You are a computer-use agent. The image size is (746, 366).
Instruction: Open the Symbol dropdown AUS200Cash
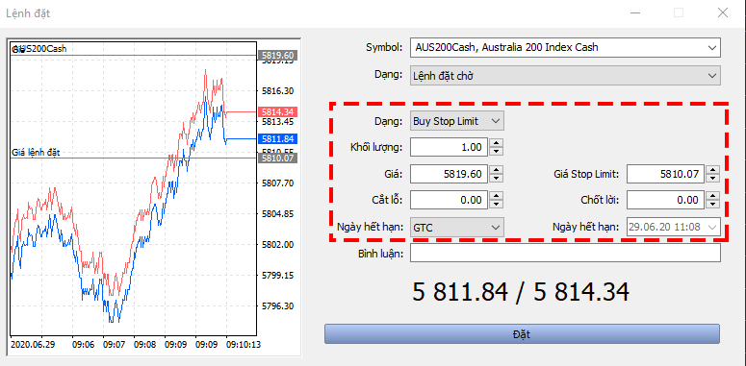(x=565, y=47)
